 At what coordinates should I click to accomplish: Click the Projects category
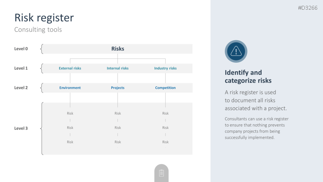coord(117,88)
